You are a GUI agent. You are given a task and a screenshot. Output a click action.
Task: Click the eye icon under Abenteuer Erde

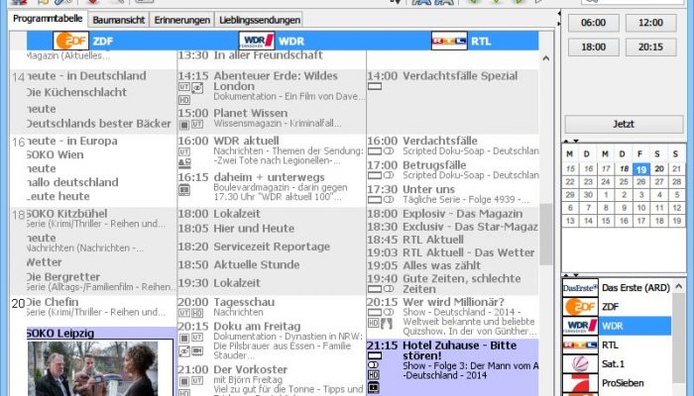(x=197, y=87)
